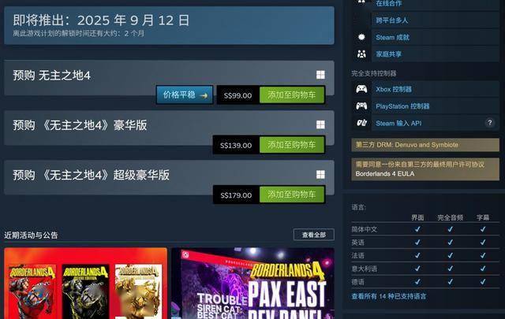Viewport: 505px width, 319px height.
Task: Click Windows icon on 无主之地4 pre-purchase
Action: pyautogui.click(x=320, y=75)
